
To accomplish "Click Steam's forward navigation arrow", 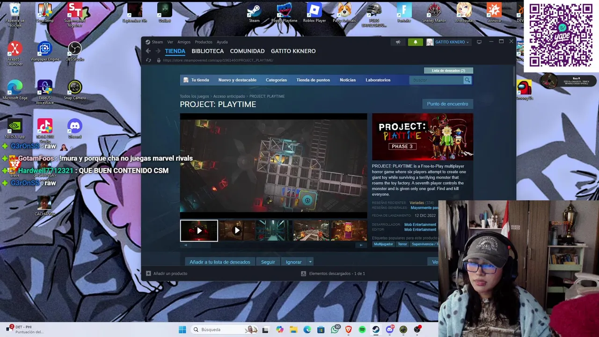I will [x=158, y=51].
